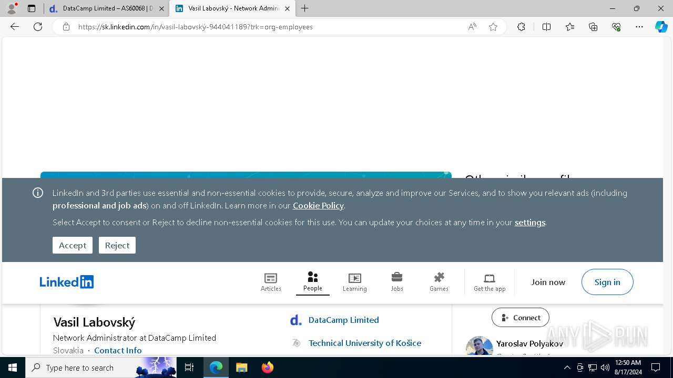Close the Vasil Labovský tab
Screen dimensions: 673x378
pyautogui.click(x=287, y=8)
